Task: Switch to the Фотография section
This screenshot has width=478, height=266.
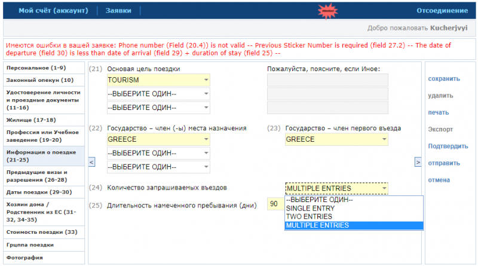Action: (x=24, y=258)
